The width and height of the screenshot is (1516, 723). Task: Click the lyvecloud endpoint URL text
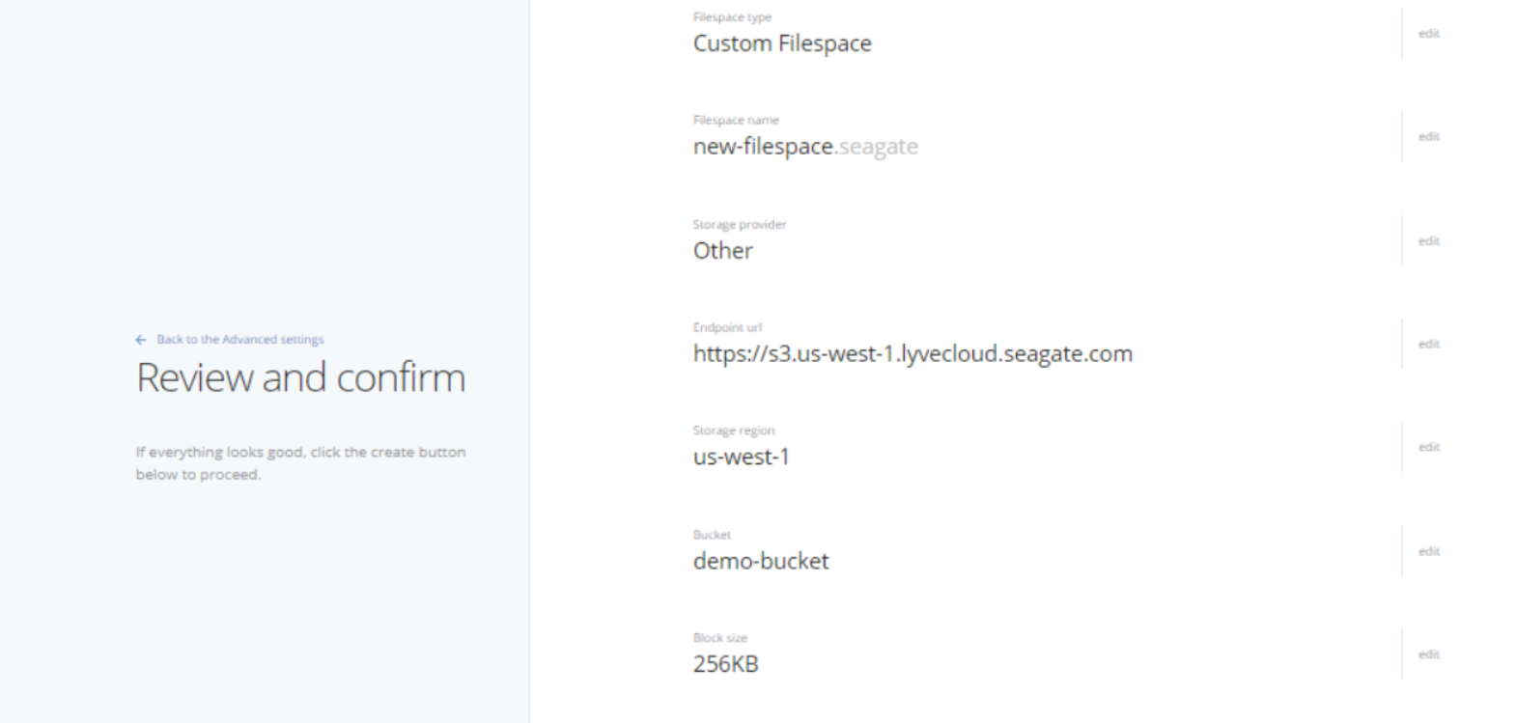click(x=912, y=354)
